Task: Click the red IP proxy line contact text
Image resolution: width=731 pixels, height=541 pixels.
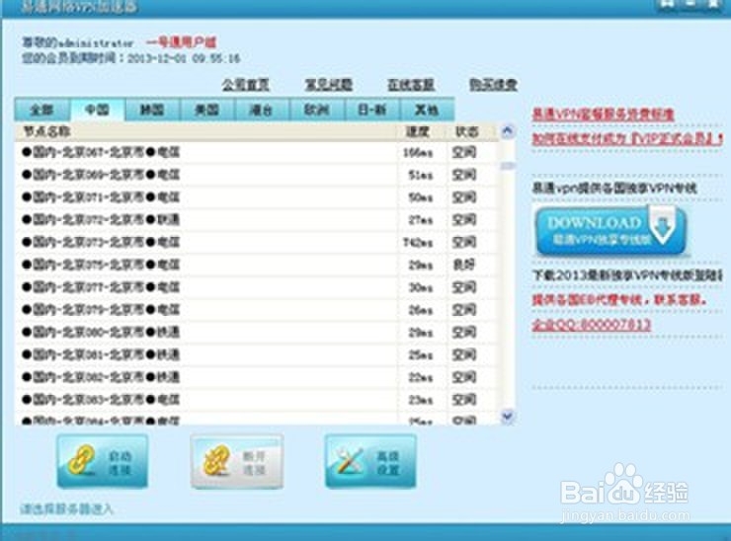Action: 619,300
